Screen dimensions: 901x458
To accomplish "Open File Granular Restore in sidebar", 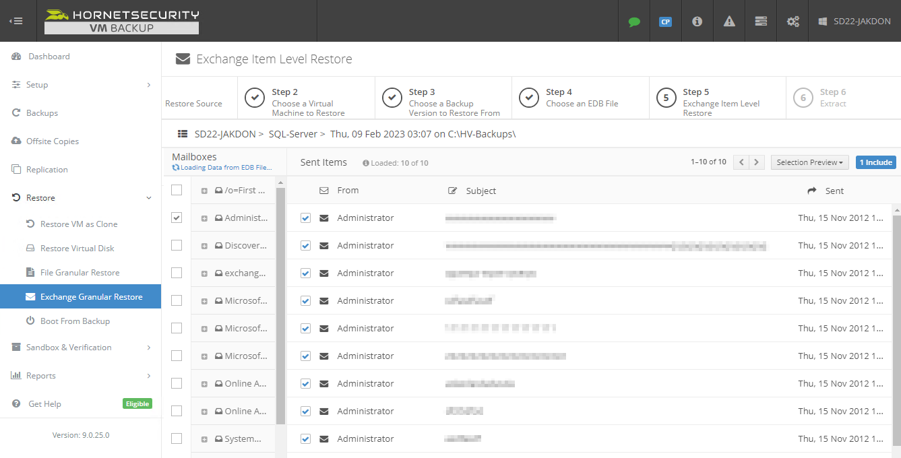I will tap(80, 273).
